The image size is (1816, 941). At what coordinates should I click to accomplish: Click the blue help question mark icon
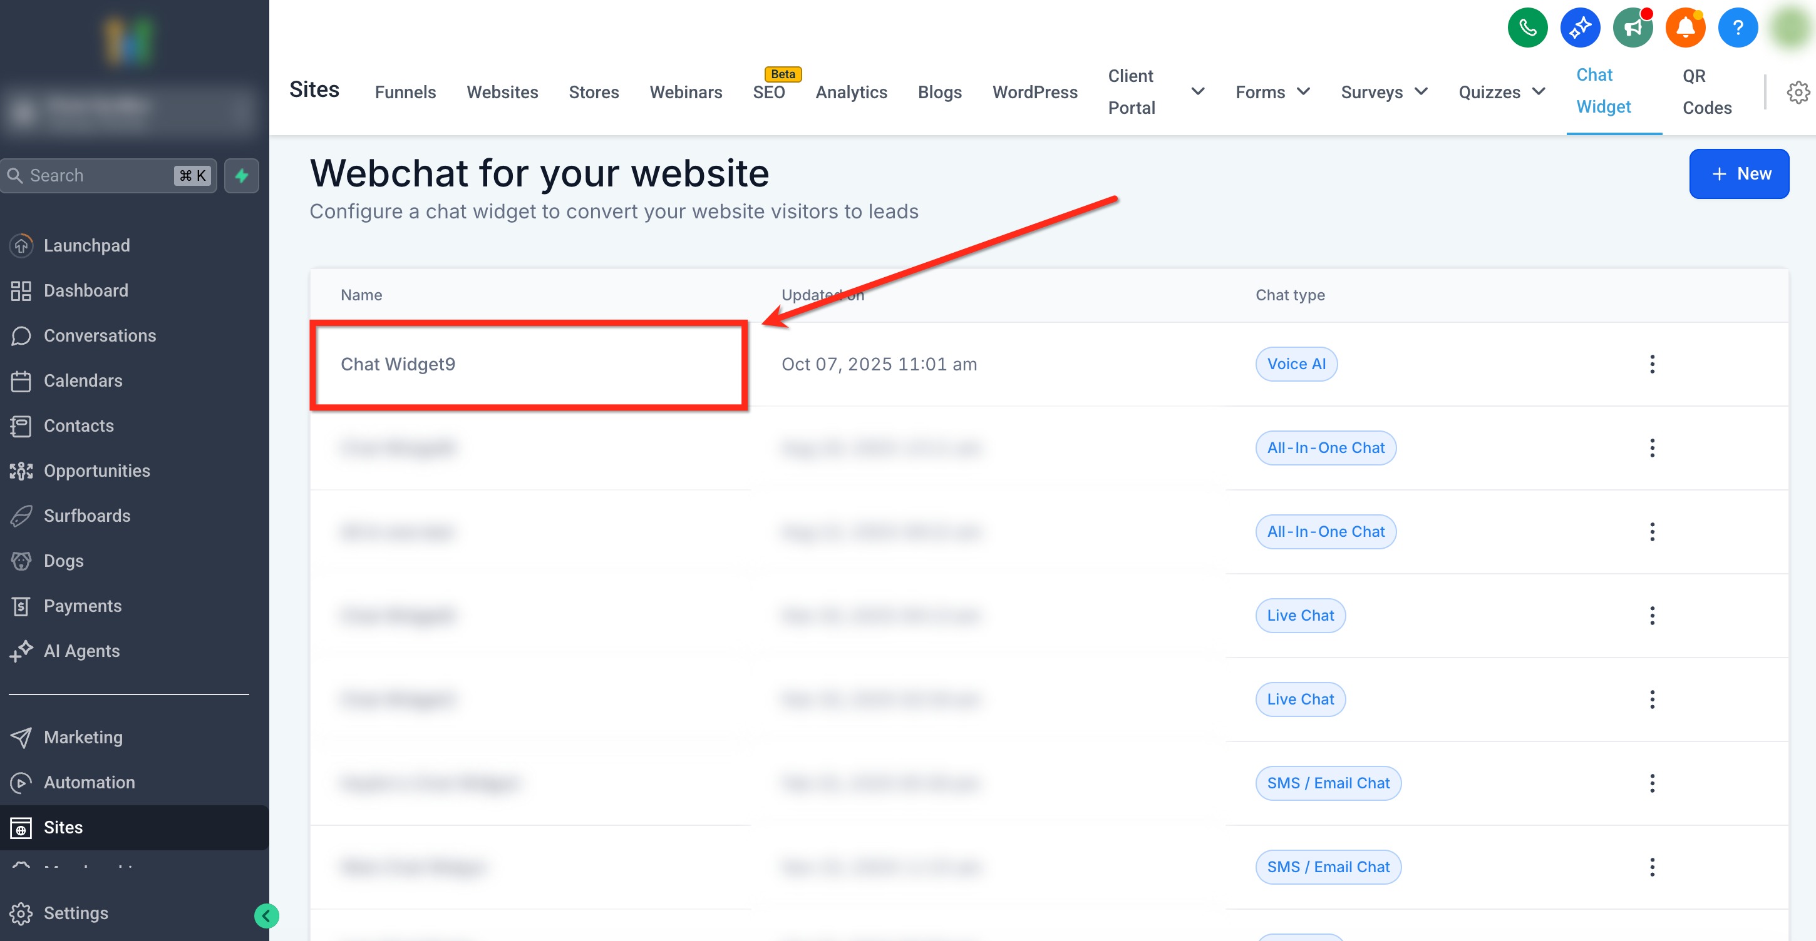point(1738,28)
